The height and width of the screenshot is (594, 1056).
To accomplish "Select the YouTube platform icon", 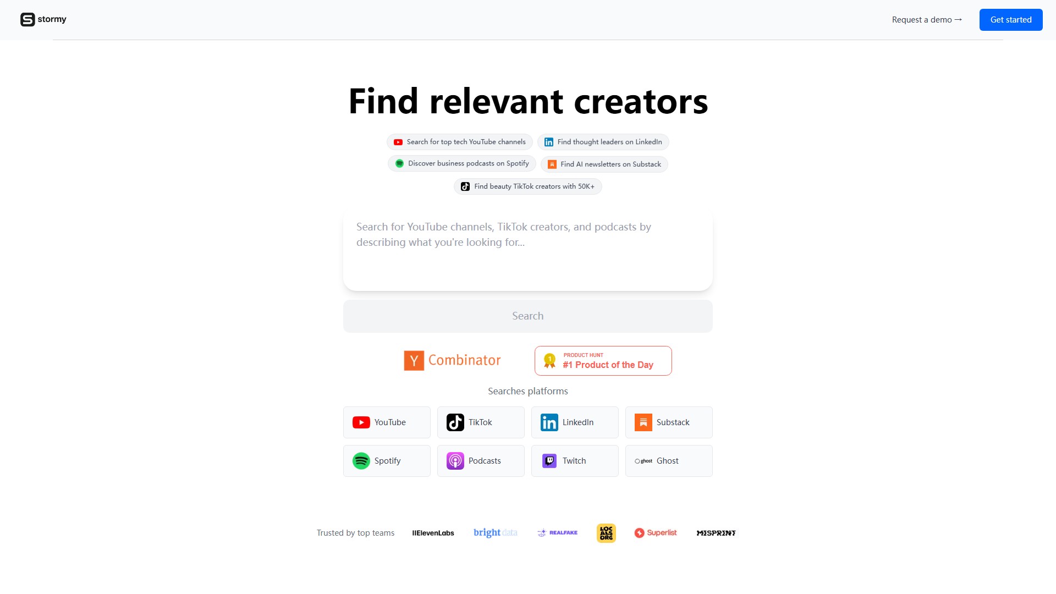I will 361,422.
